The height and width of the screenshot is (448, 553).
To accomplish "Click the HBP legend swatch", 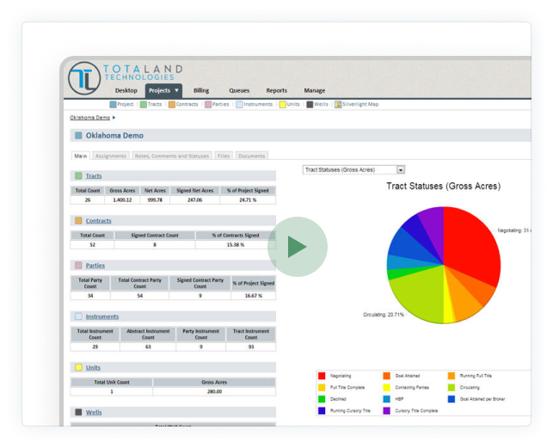I will 386,399.
